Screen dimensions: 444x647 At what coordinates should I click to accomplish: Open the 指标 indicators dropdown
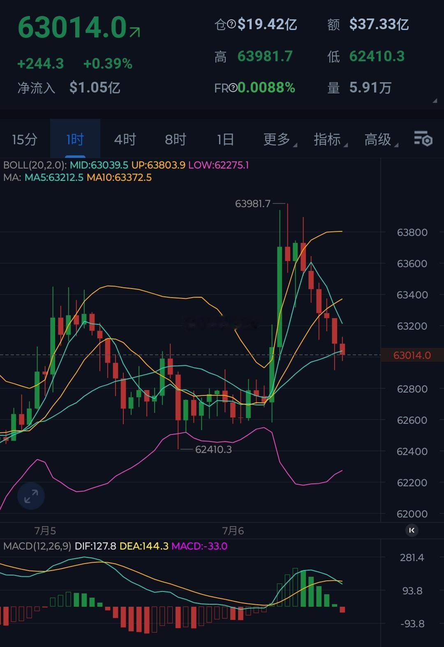pyautogui.click(x=331, y=139)
